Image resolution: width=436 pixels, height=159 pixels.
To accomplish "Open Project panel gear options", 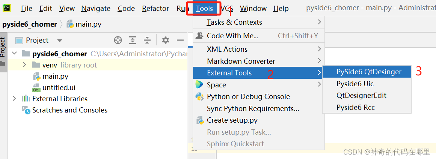I will [166, 40].
